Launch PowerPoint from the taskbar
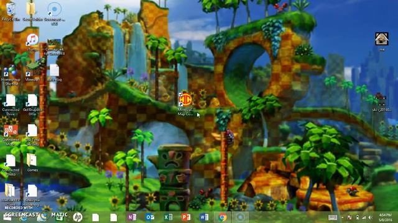 (x=186, y=217)
